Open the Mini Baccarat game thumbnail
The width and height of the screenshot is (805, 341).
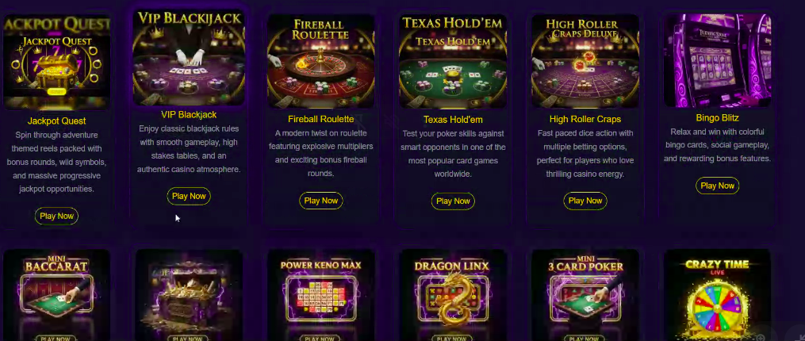[56, 295]
